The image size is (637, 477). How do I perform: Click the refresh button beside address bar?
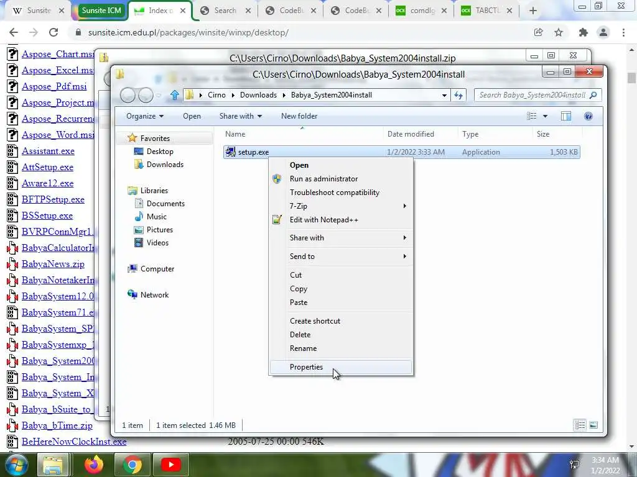pyautogui.click(x=458, y=95)
